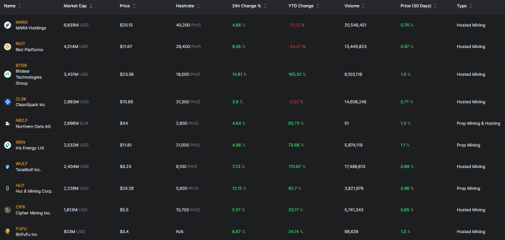The image size is (505, 240).
Task: Sort by 24h Change % arrows
Action: click(264, 6)
